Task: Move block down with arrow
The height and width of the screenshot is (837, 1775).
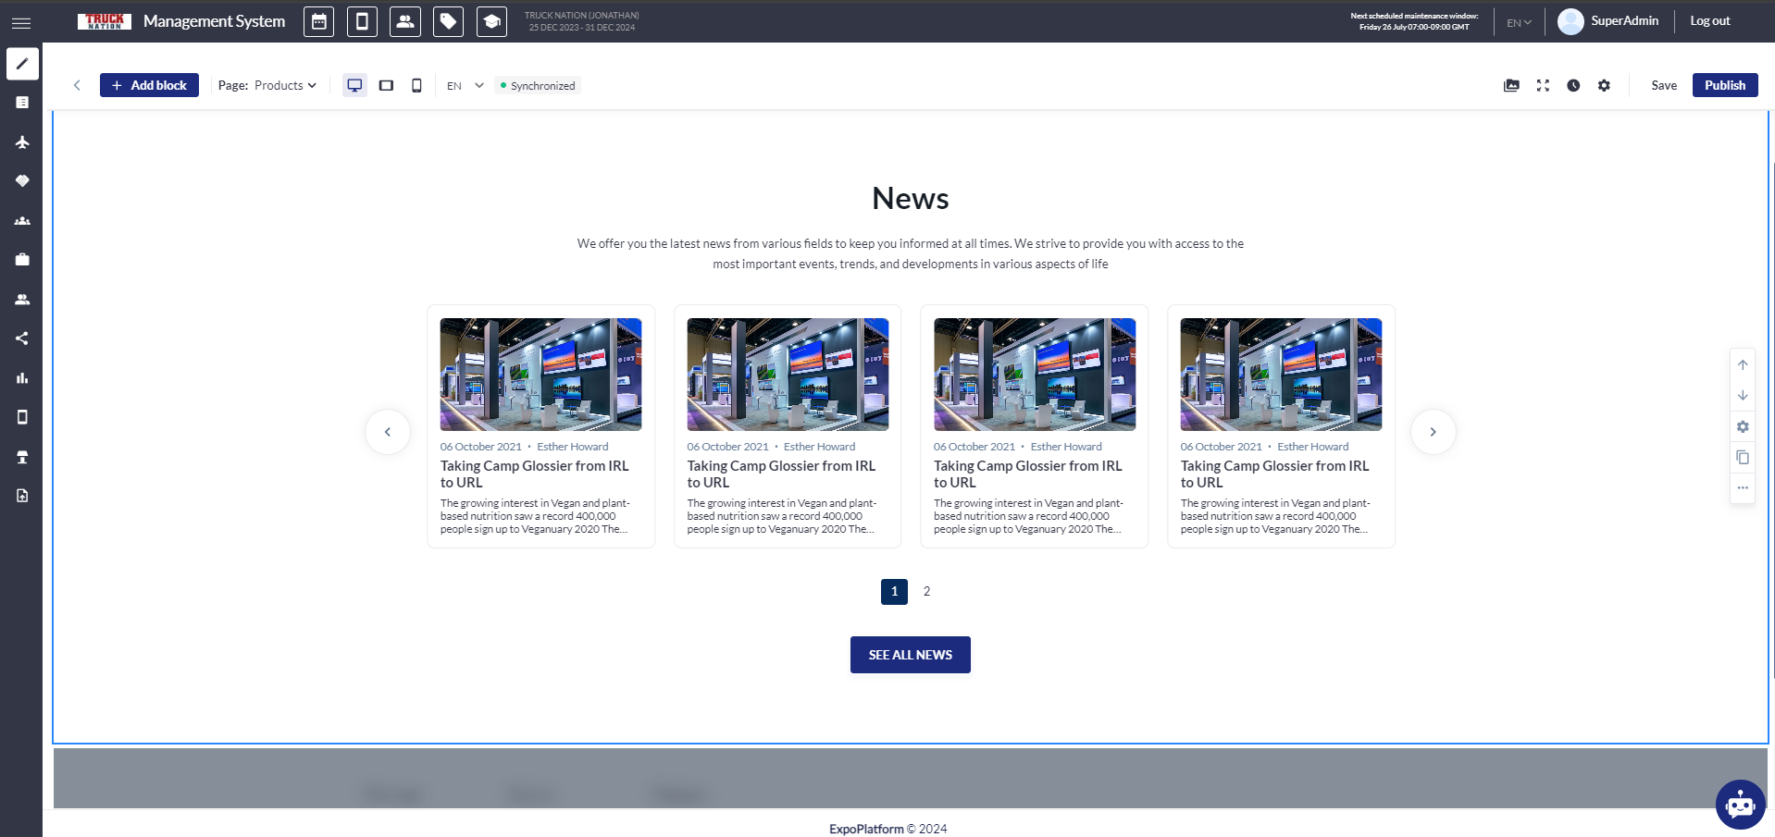Action: (x=1743, y=395)
